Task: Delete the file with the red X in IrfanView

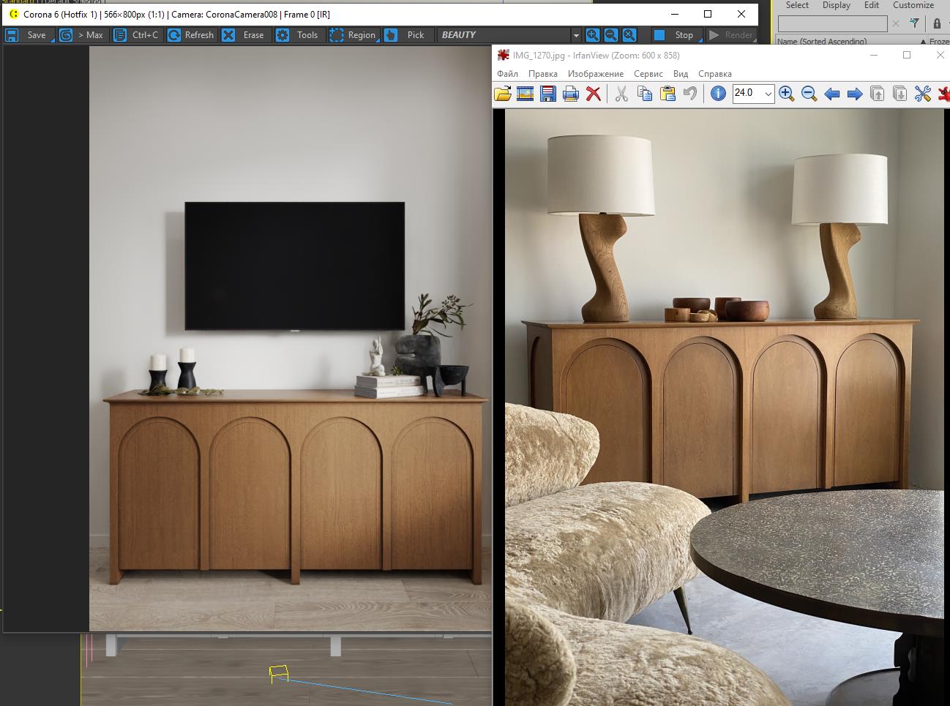Action: click(x=594, y=94)
